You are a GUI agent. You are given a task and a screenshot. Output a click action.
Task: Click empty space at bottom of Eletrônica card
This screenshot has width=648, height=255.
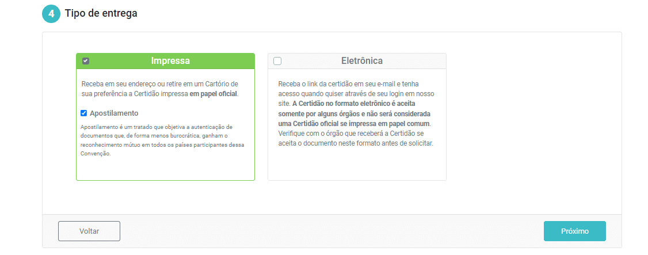[x=357, y=165]
